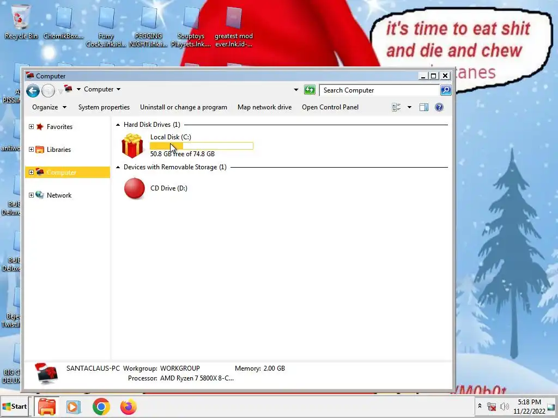Select the Souptoys Playsets desktop shortcut
Image resolution: width=558 pixels, height=418 pixels.
click(191, 26)
